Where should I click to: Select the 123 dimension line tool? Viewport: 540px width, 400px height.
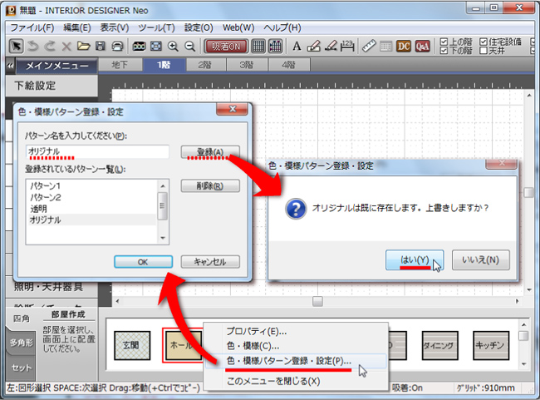[347, 46]
